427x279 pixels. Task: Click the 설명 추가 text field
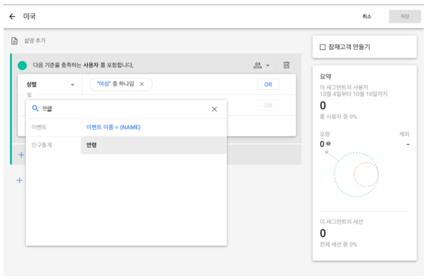coord(35,41)
